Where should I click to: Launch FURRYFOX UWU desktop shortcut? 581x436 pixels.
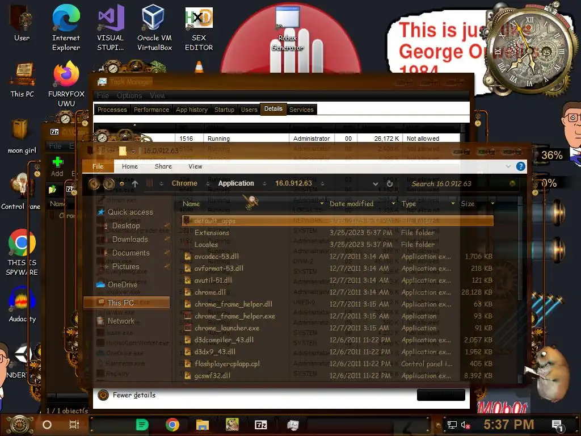click(66, 85)
